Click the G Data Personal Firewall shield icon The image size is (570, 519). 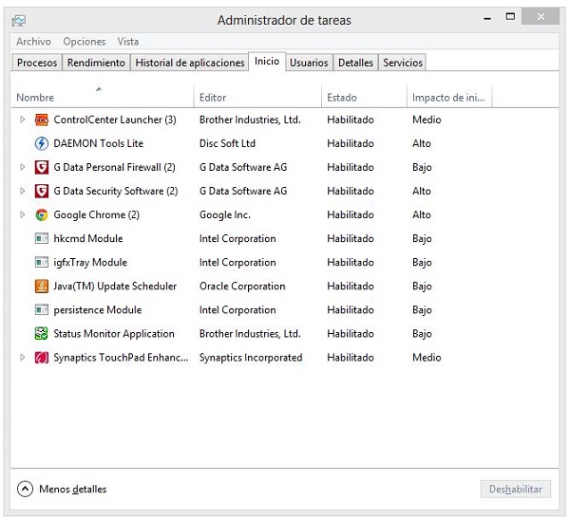coord(42,168)
